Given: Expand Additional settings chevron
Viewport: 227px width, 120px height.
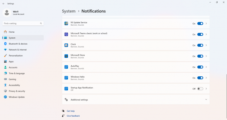Looking at the screenshot, I should pyautogui.click(x=206, y=100).
